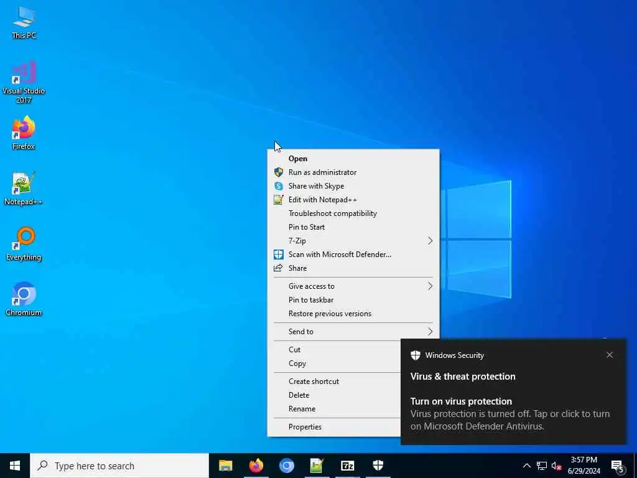Choose Share with Skype
The width and height of the screenshot is (637, 478).
tap(353, 186)
